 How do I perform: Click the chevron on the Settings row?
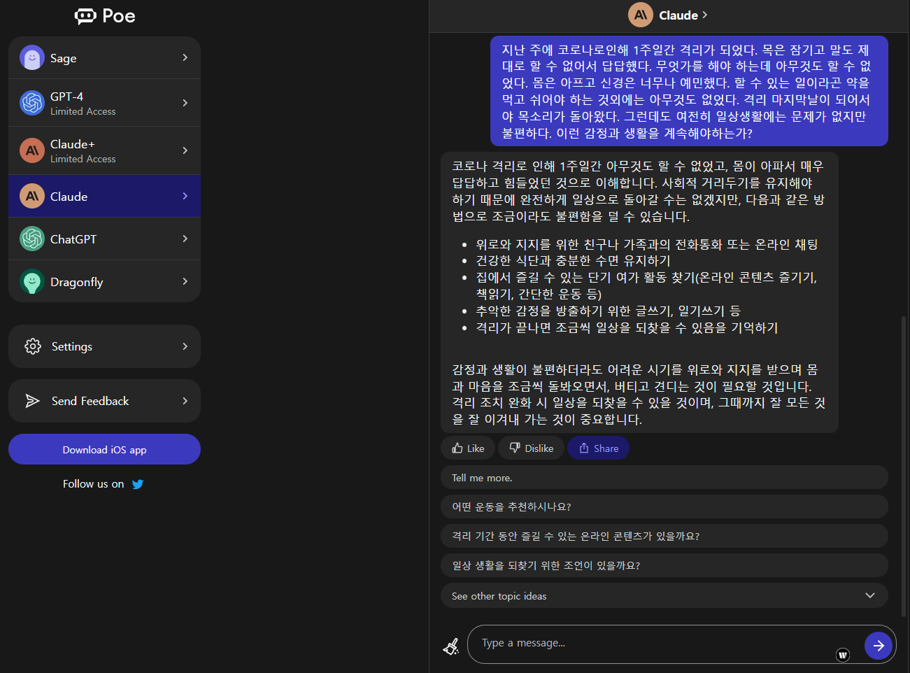(185, 346)
